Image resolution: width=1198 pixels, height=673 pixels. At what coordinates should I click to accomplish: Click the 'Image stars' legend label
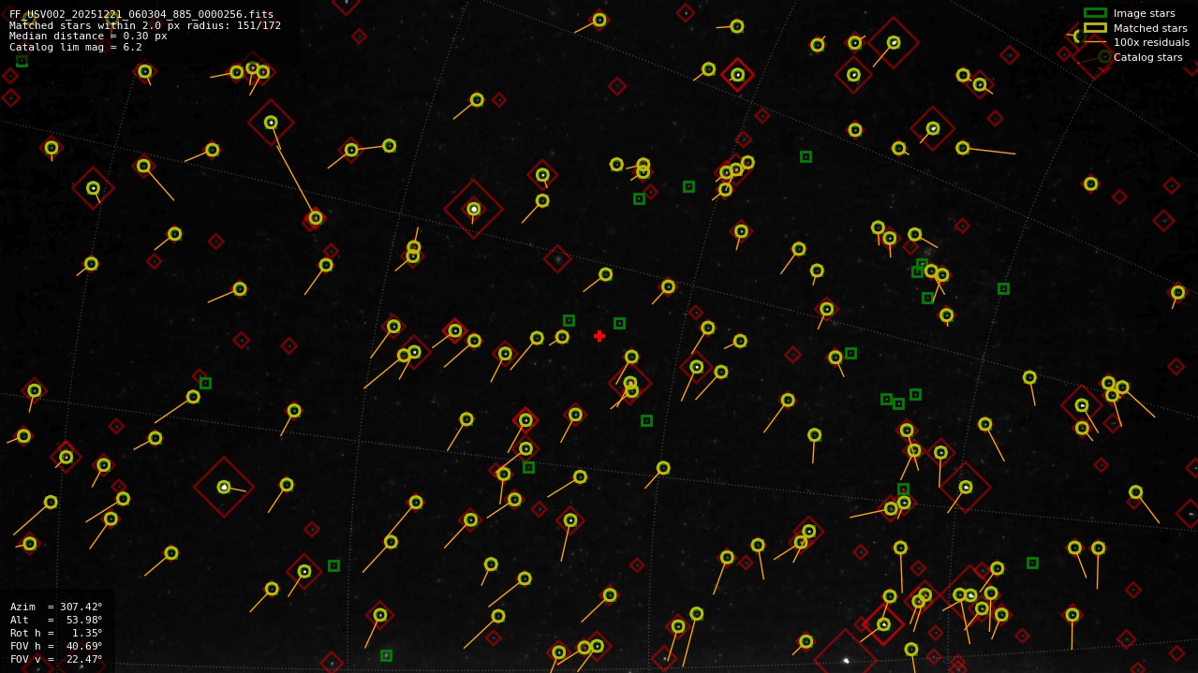click(x=1144, y=13)
